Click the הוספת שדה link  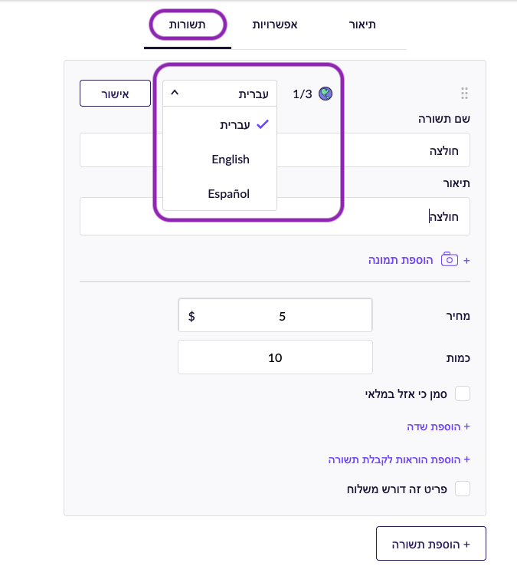(438, 426)
